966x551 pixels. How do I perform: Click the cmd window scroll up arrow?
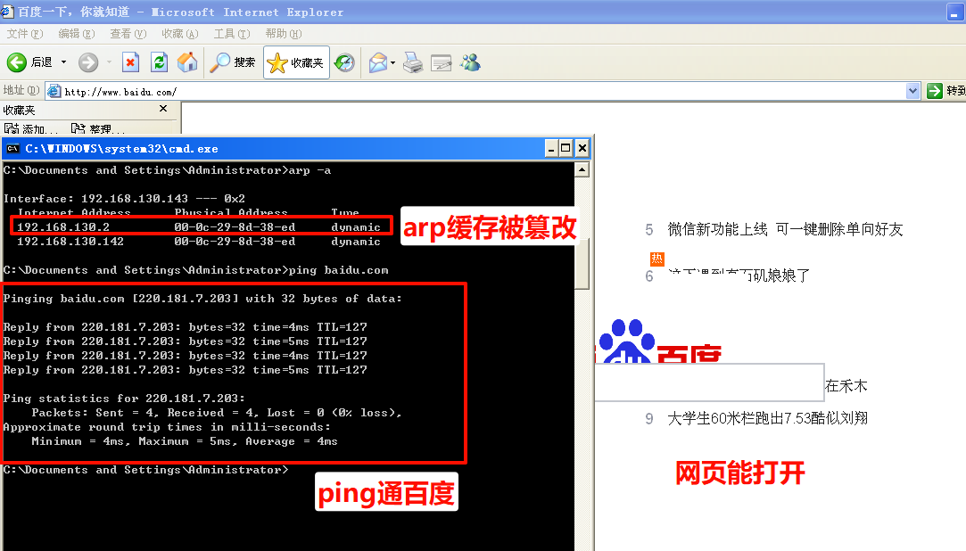pos(582,170)
